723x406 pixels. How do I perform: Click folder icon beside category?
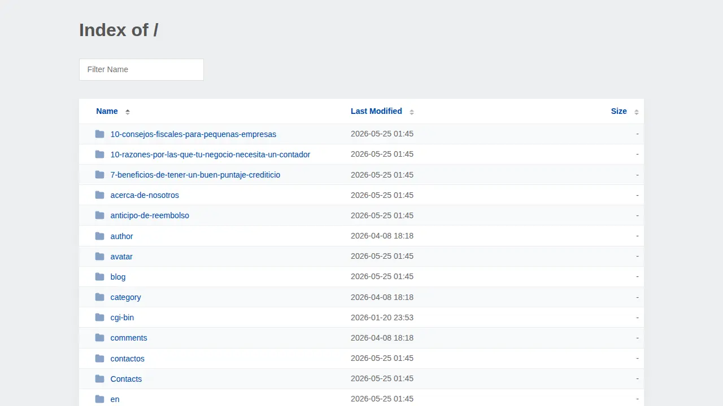click(x=100, y=297)
